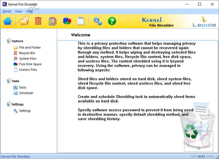Select File and Folder in sidebar
This screenshot has width=219, height=159.
click(x=30, y=47)
